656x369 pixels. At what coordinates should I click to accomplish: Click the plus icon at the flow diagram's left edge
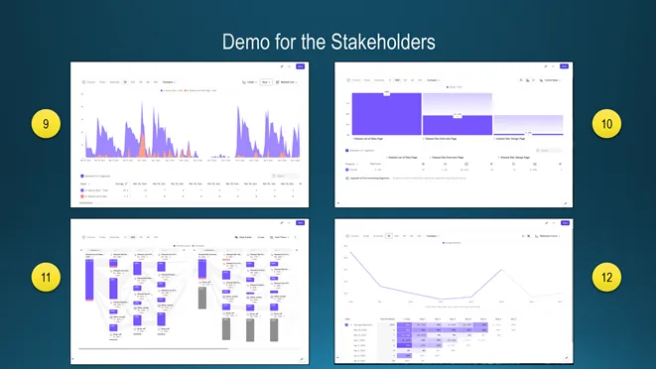[x=81, y=250]
